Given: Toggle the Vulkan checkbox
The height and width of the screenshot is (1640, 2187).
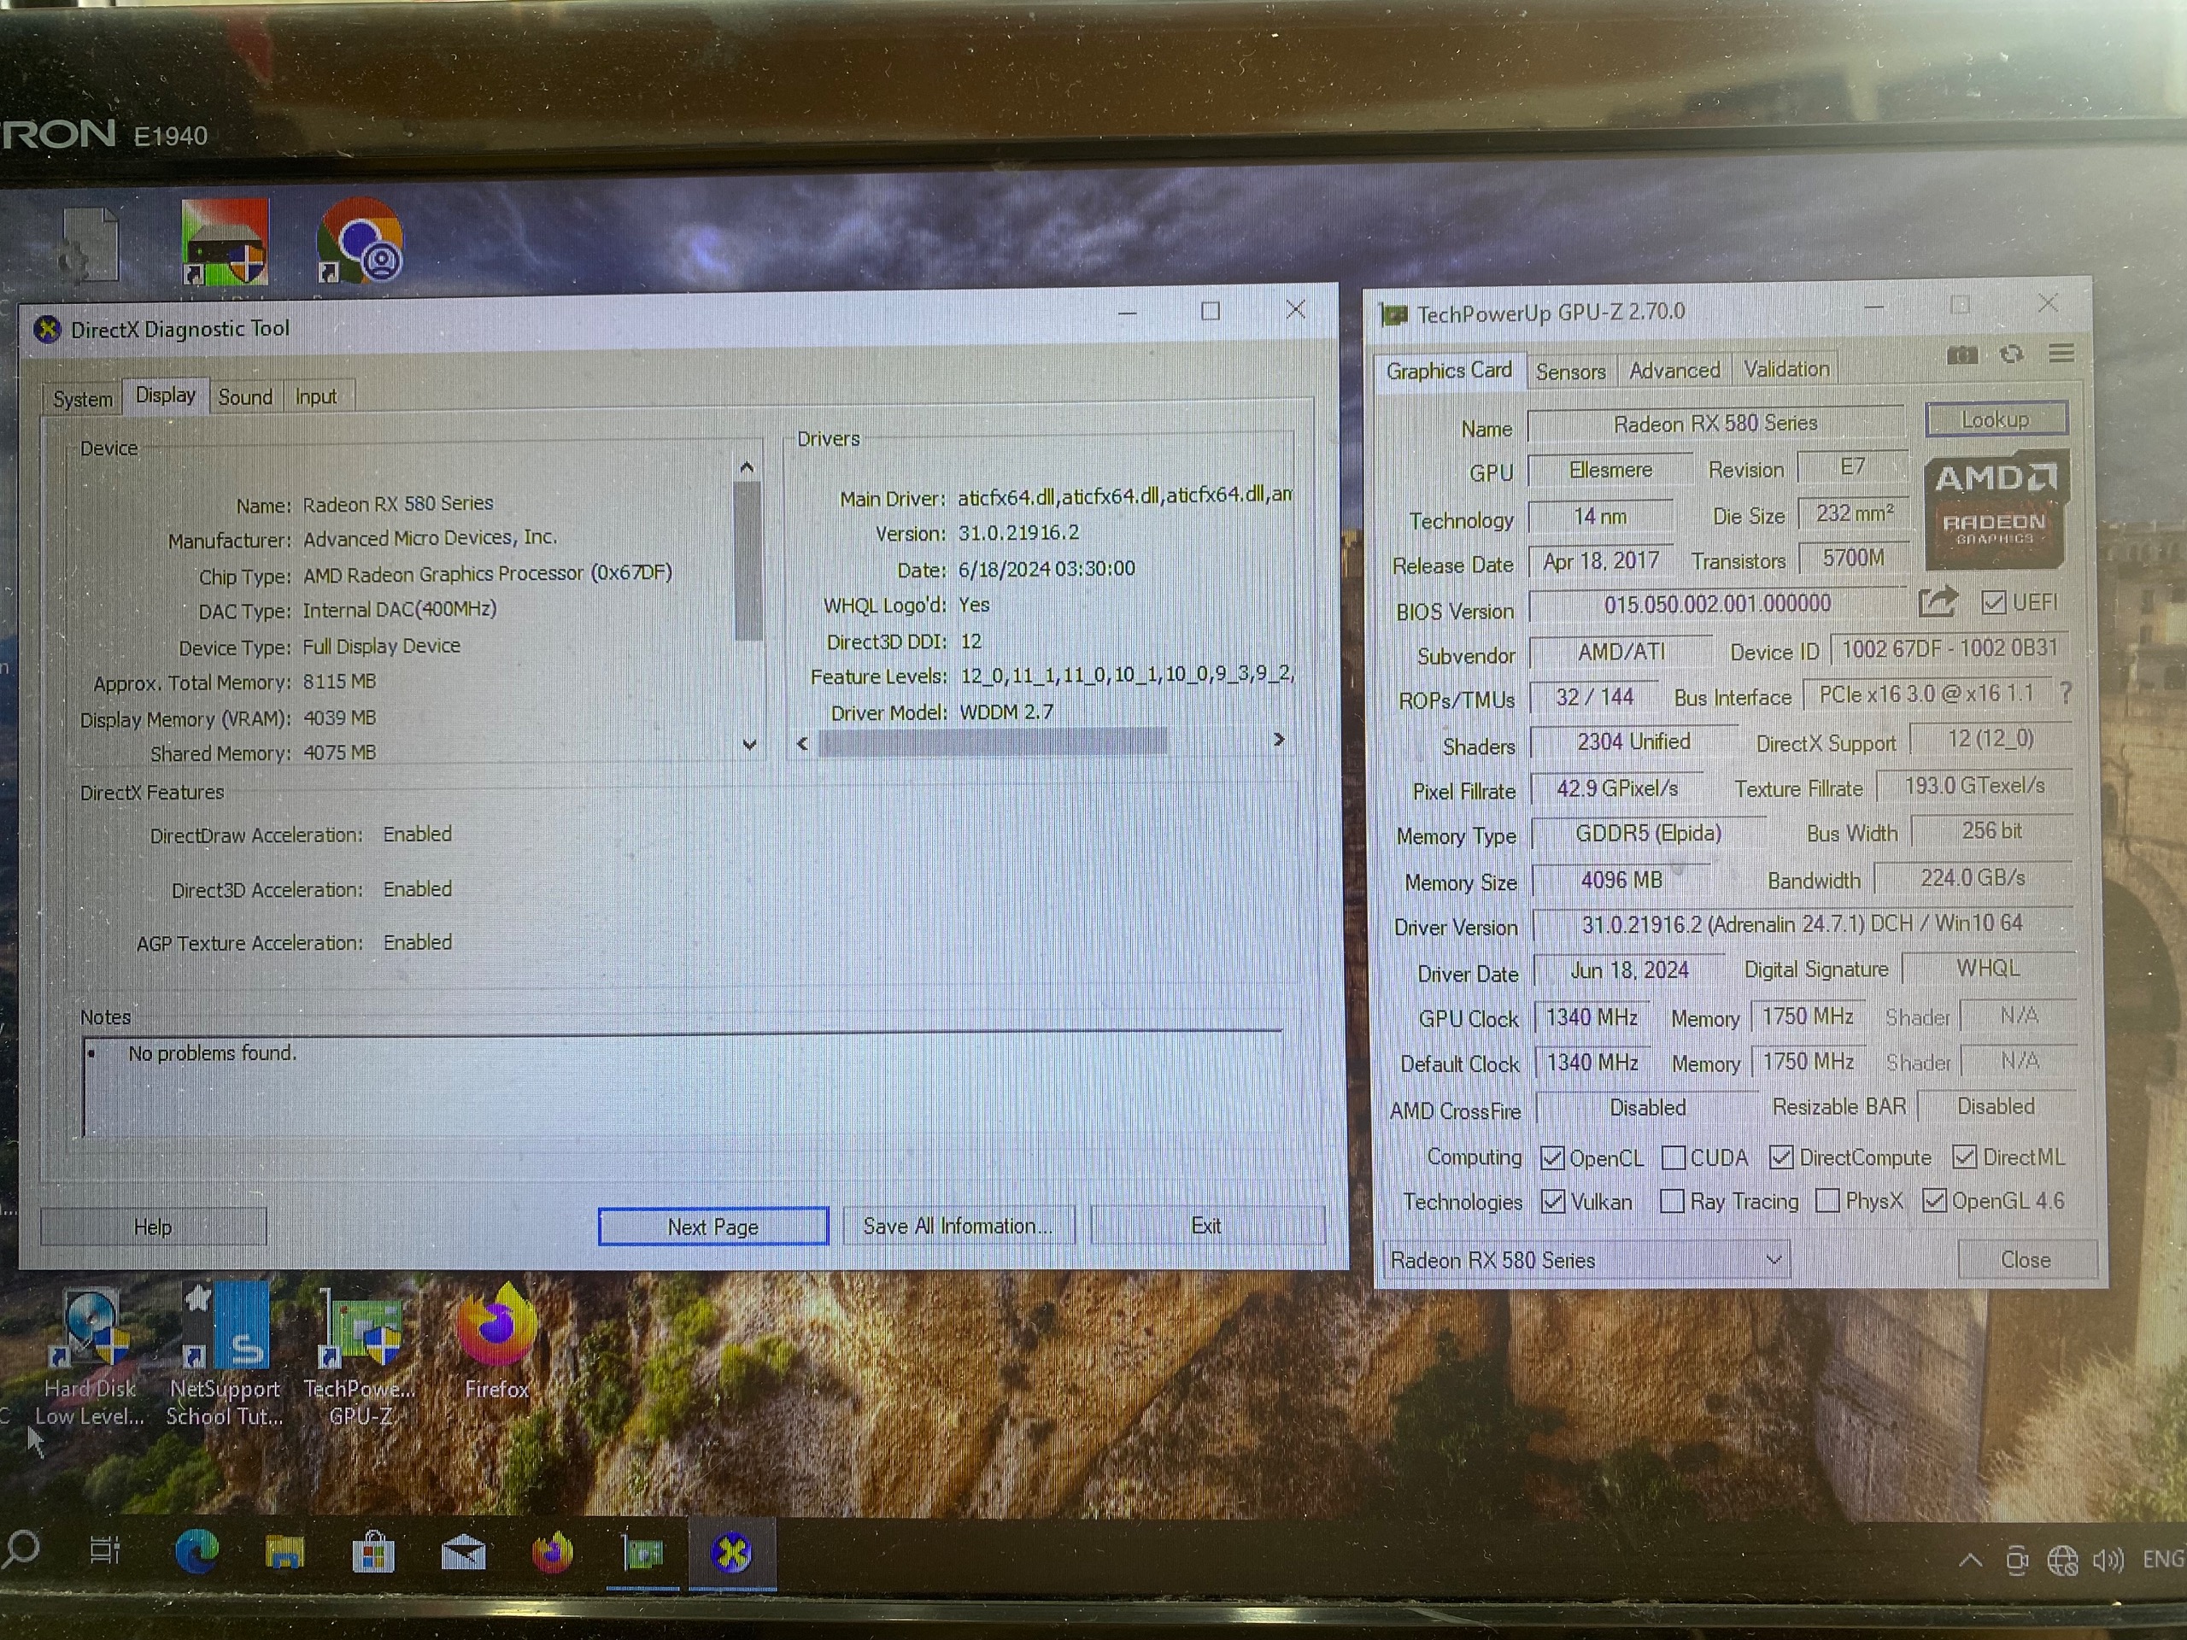Looking at the screenshot, I should pos(1553,1202).
